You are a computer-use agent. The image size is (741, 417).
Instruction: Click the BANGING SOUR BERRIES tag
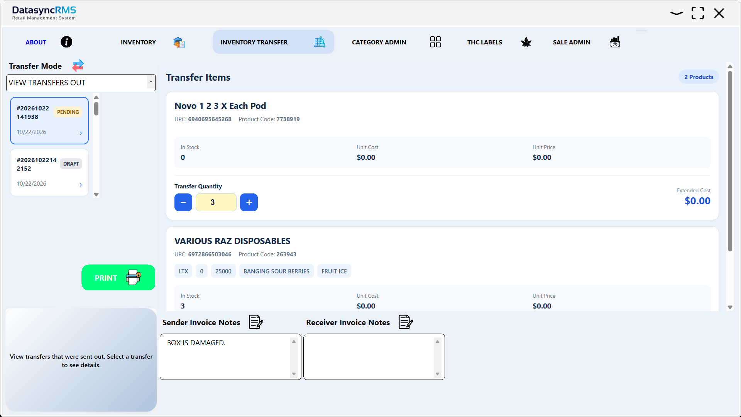click(x=276, y=271)
